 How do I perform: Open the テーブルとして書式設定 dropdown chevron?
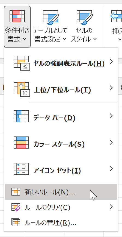click(64, 39)
